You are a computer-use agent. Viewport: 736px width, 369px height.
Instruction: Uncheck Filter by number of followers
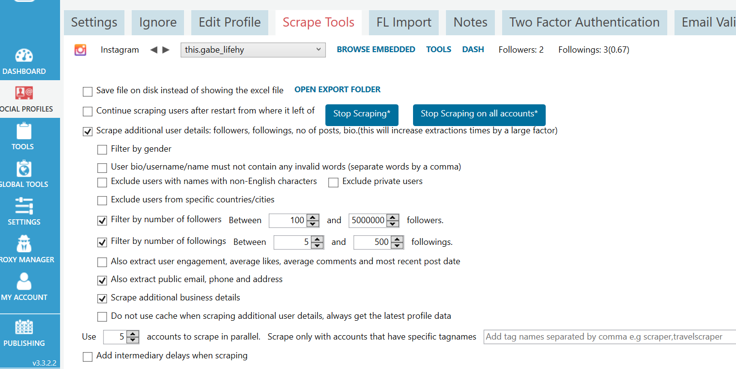pos(102,221)
